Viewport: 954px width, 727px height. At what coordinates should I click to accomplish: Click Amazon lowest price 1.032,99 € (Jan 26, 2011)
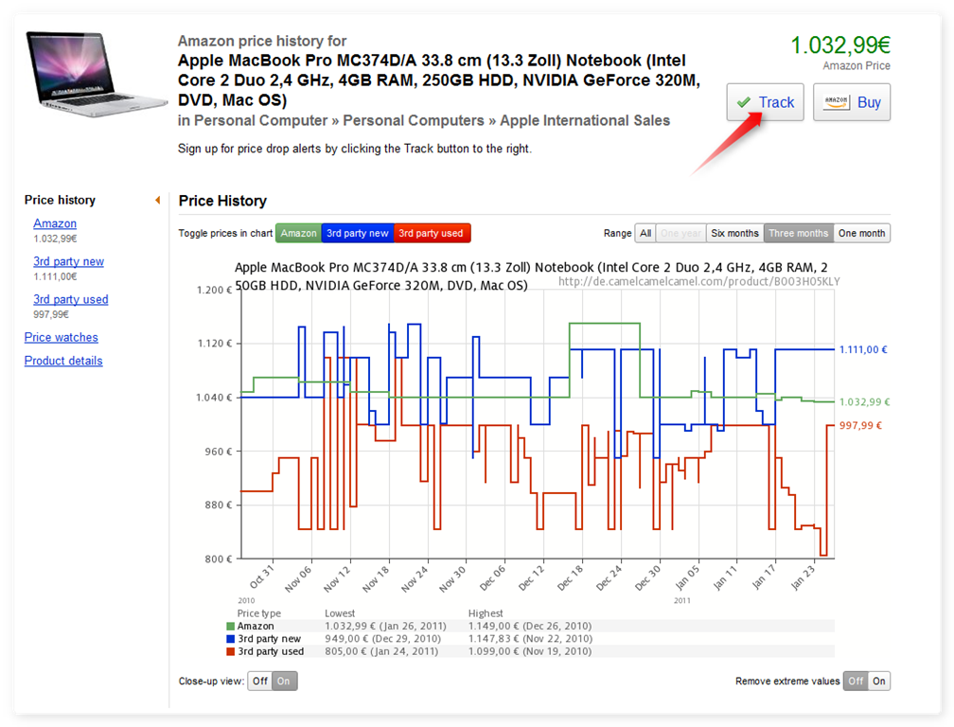point(385,626)
